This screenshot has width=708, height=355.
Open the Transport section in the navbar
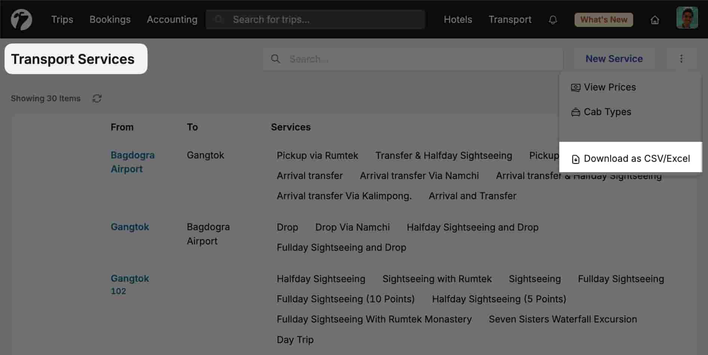point(510,19)
